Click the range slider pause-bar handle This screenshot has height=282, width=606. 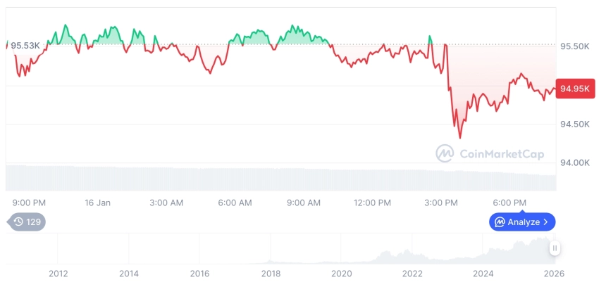click(555, 248)
